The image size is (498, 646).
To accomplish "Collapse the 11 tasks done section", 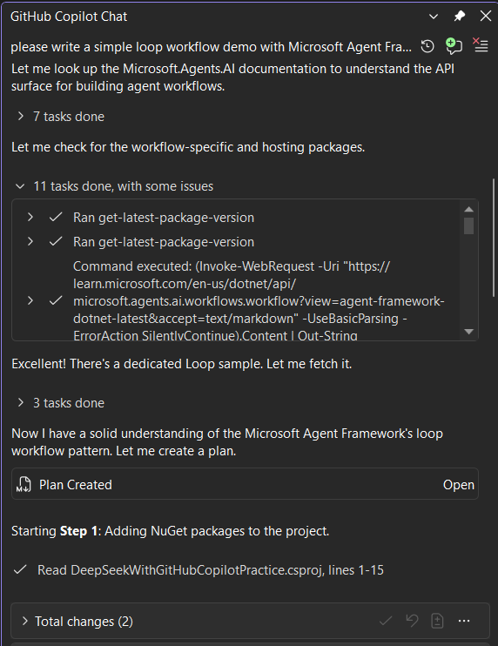I will coord(20,186).
